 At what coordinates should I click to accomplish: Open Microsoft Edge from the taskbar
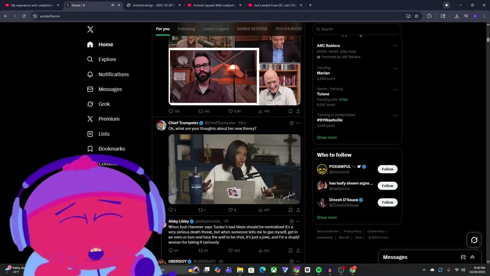click(x=263, y=270)
